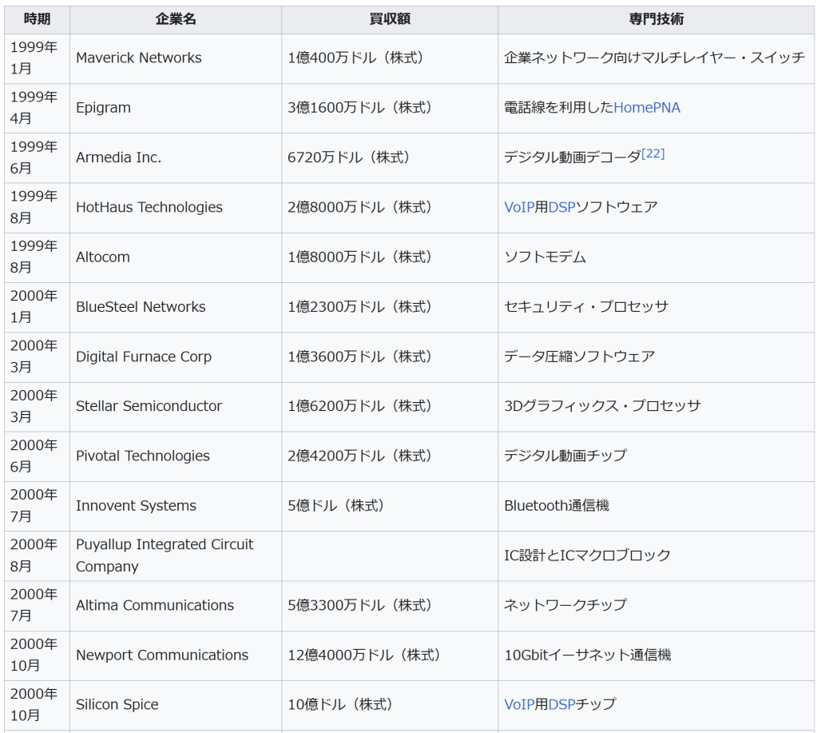Click the Innovent Systems 5億ドル amount
Viewport: 817px width, 733px height.
[x=336, y=506]
